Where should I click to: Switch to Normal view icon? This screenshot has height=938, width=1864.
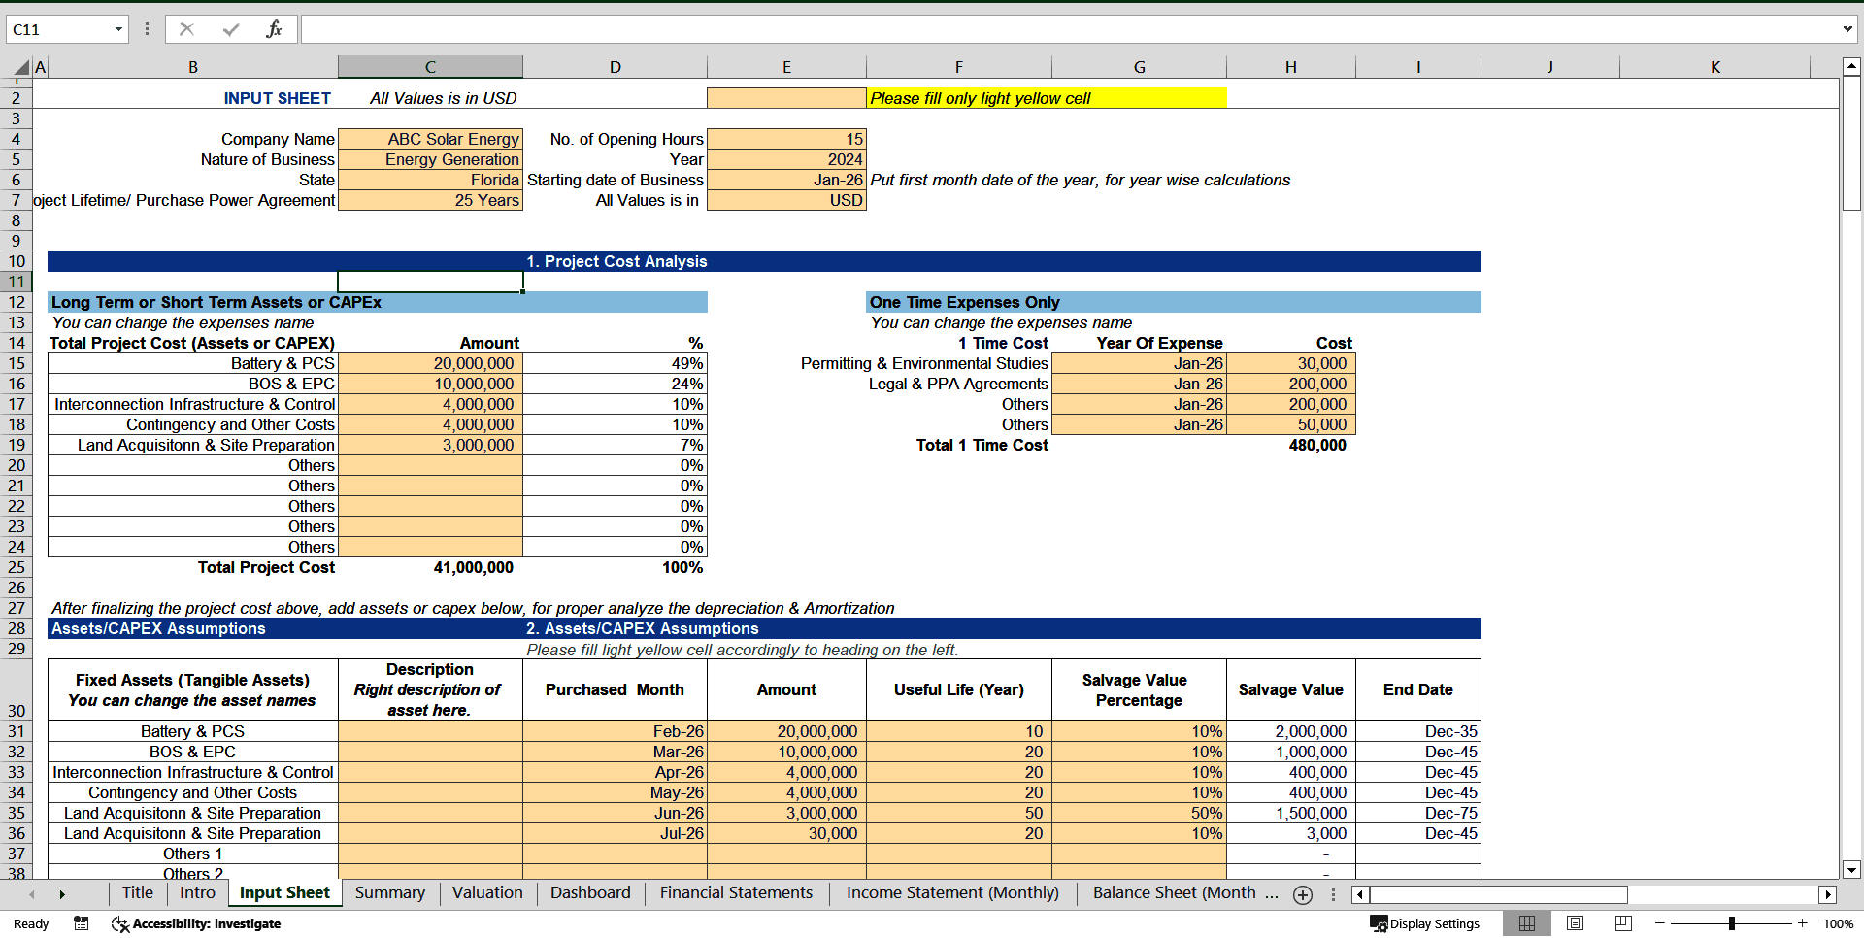pyautogui.click(x=1527, y=923)
